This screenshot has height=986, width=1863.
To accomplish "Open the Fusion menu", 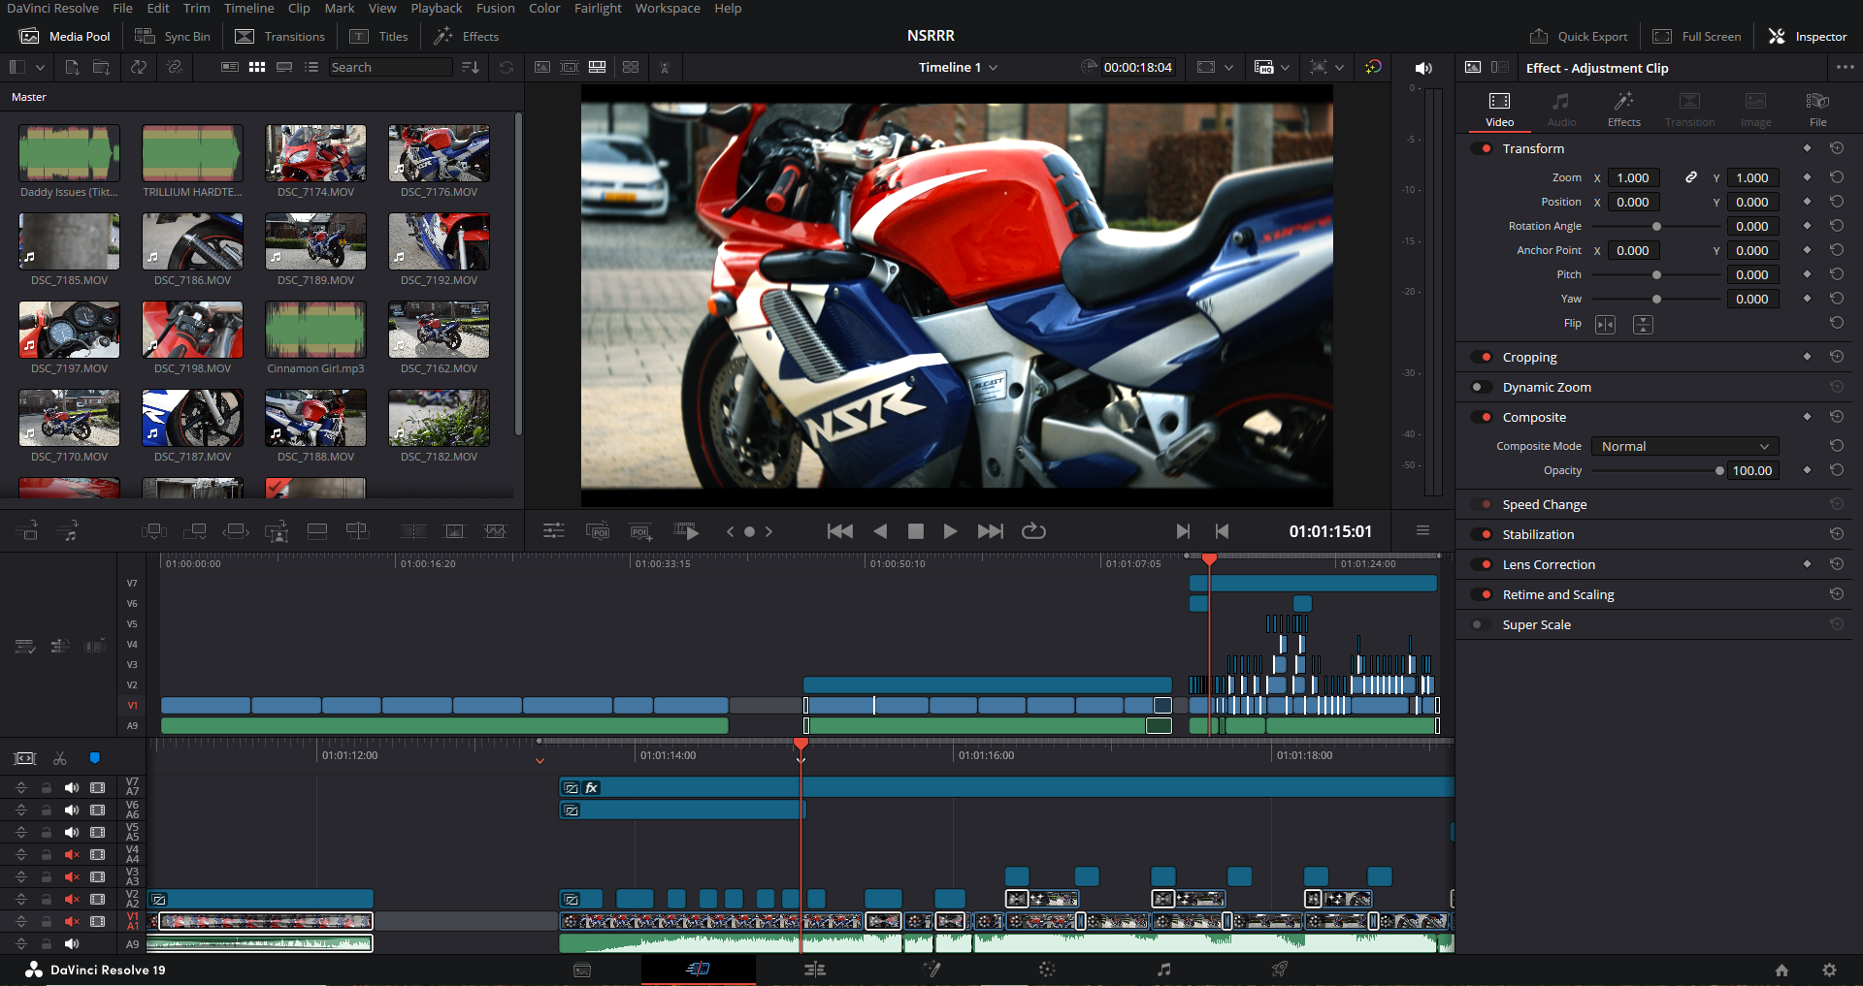I will 496,8.
